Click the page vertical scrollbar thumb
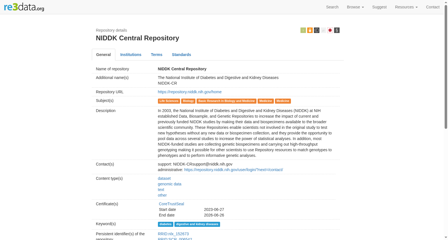The width and height of the screenshot is (448, 240). pos(446,67)
